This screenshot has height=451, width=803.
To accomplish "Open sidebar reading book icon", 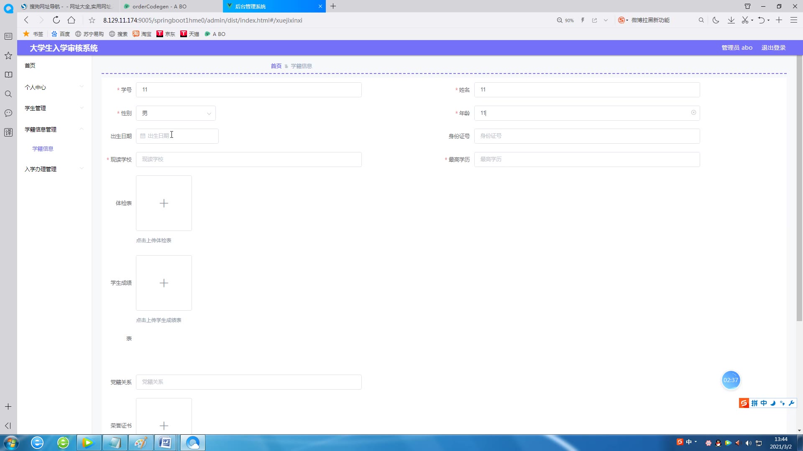I will click(8, 75).
